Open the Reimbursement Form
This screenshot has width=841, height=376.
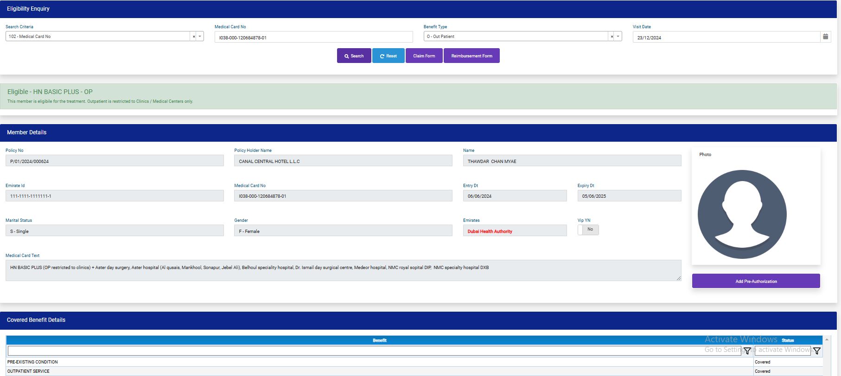(471, 56)
